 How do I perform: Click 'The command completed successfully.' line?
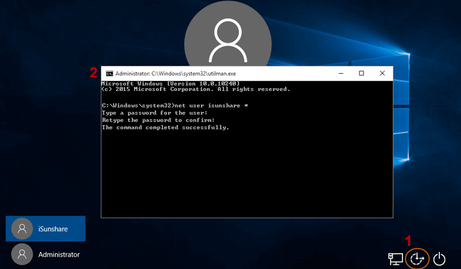point(165,127)
